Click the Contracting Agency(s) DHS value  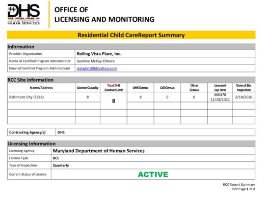[61, 132]
